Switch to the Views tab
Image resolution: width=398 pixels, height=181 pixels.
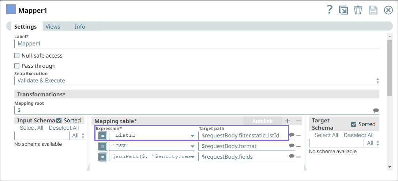(x=53, y=27)
